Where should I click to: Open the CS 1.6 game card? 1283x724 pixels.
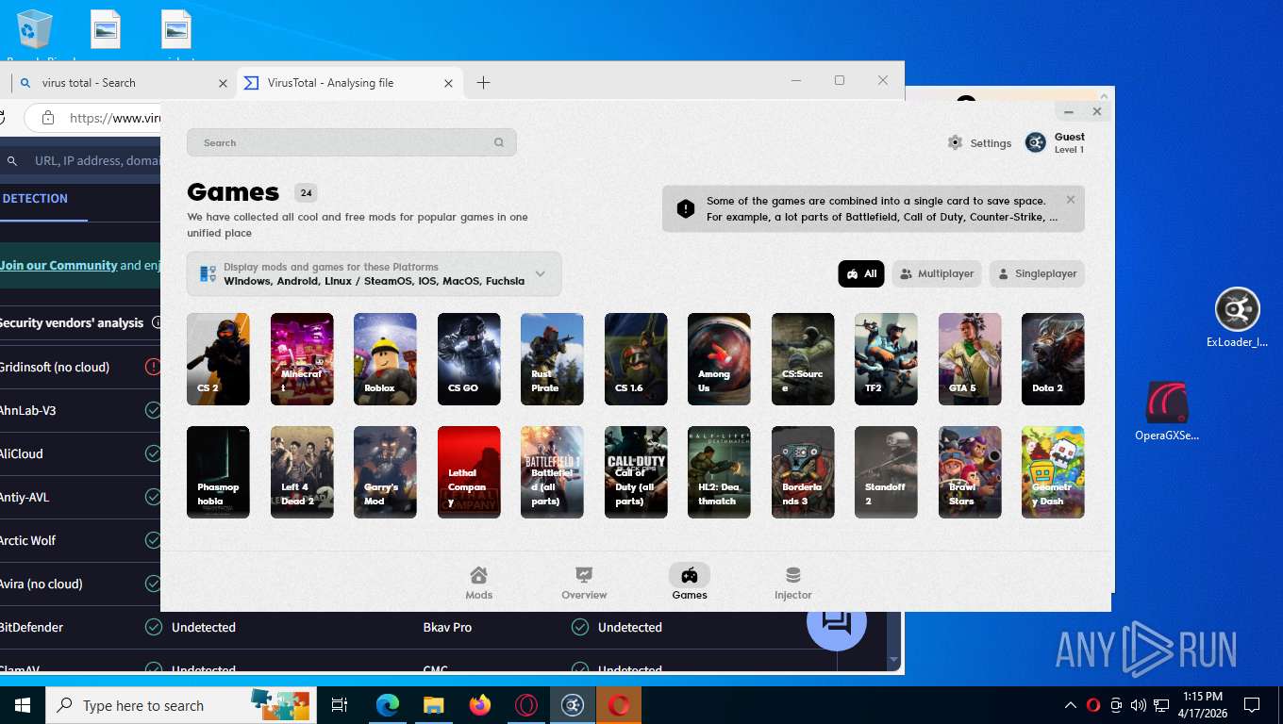(636, 359)
